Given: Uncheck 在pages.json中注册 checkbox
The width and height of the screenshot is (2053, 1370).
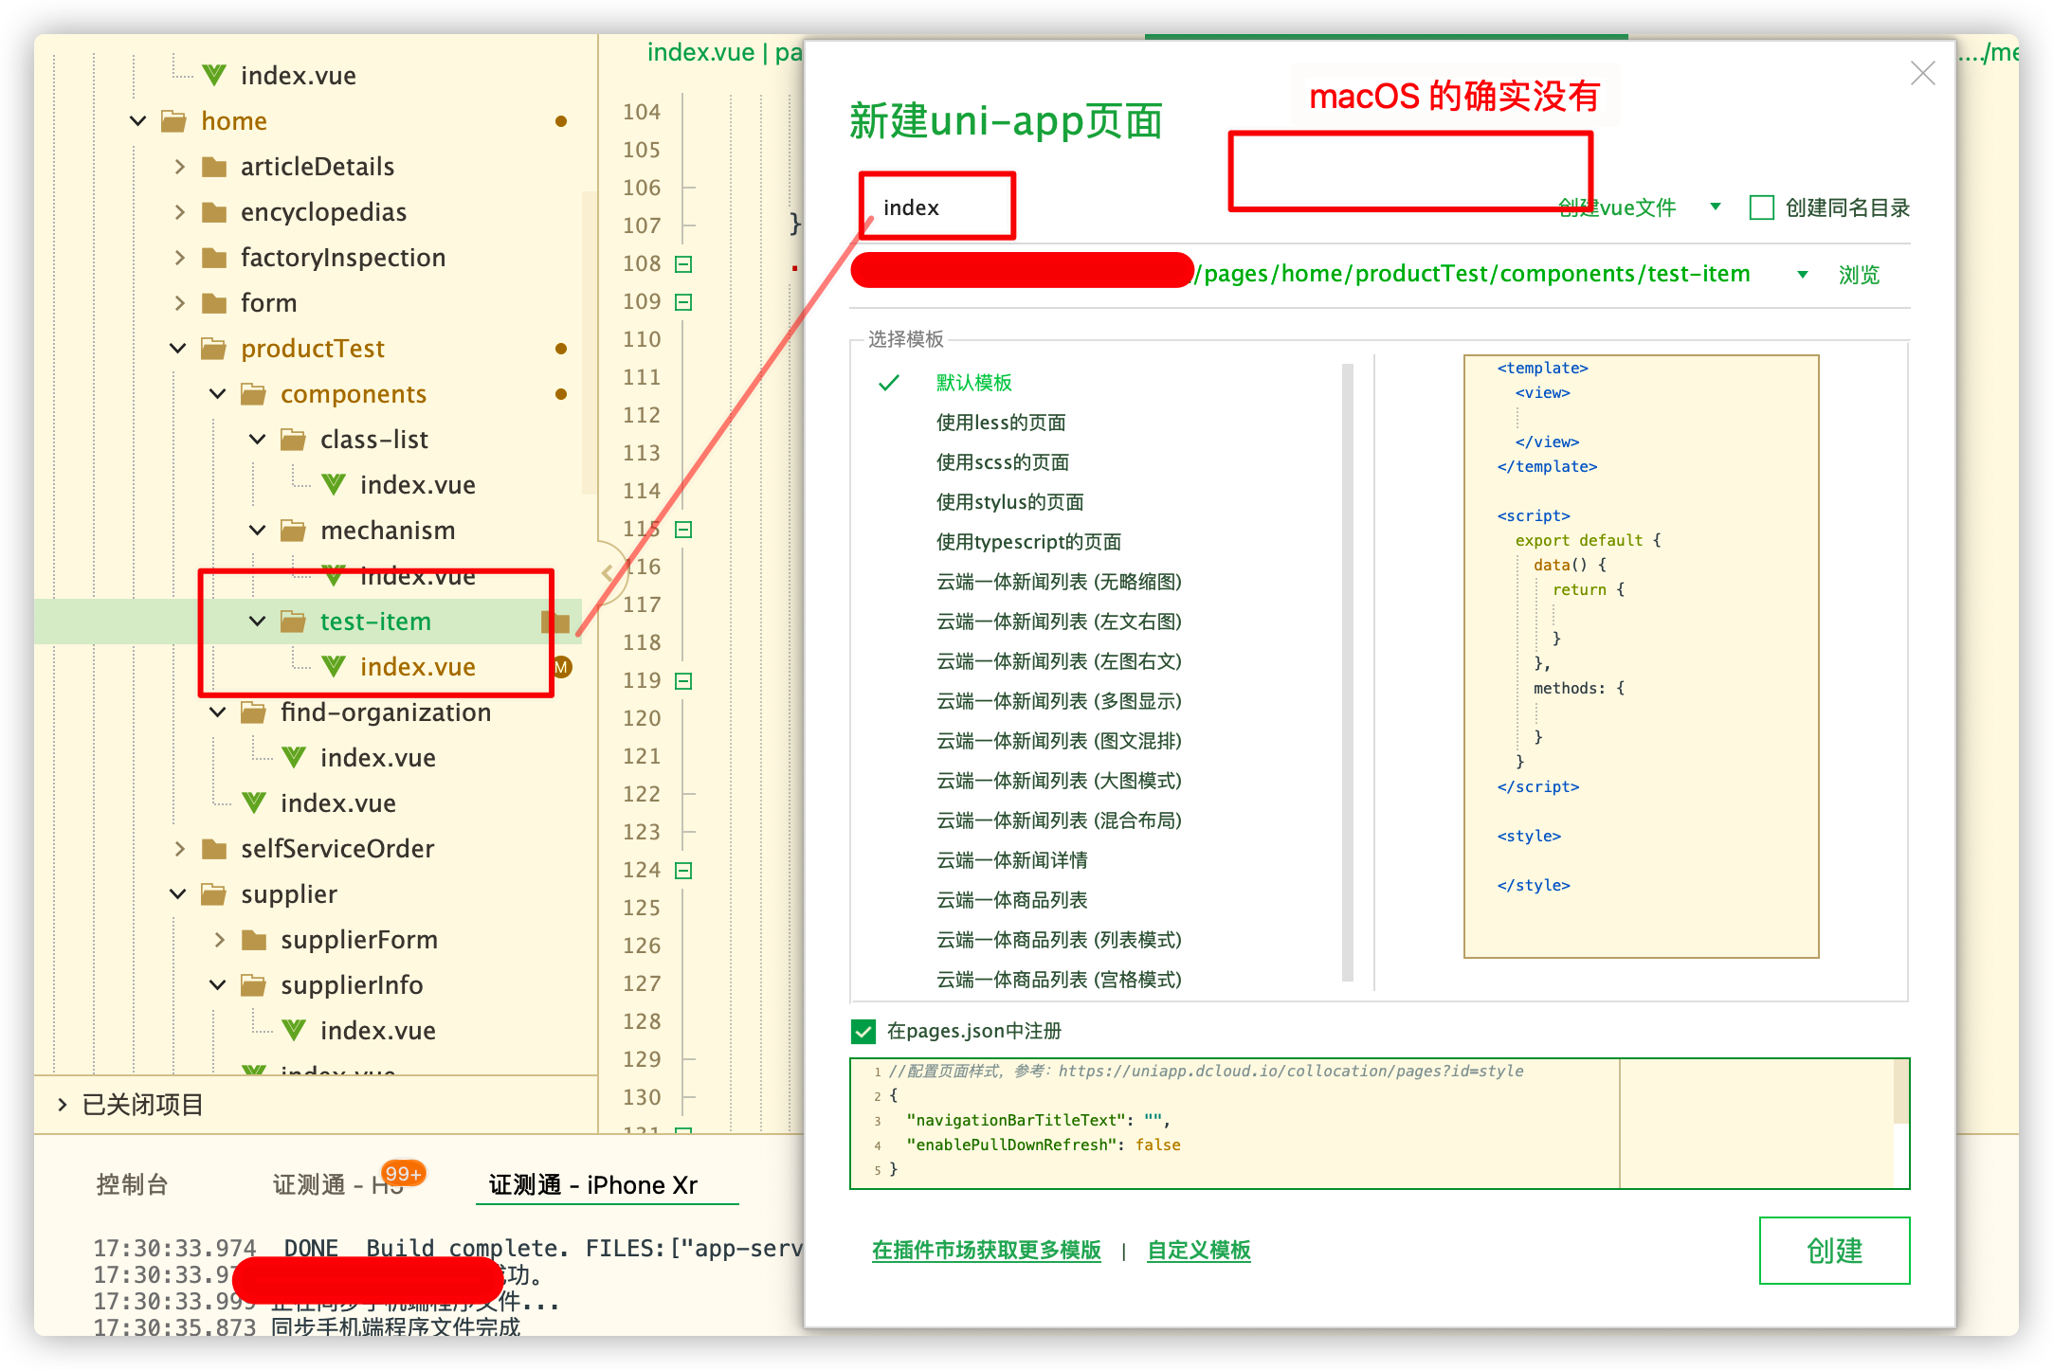Looking at the screenshot, I should pyautogui.click(x=863, y=1031).
